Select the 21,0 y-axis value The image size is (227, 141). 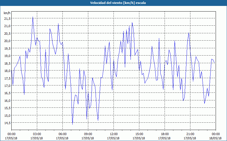(7, 26)
